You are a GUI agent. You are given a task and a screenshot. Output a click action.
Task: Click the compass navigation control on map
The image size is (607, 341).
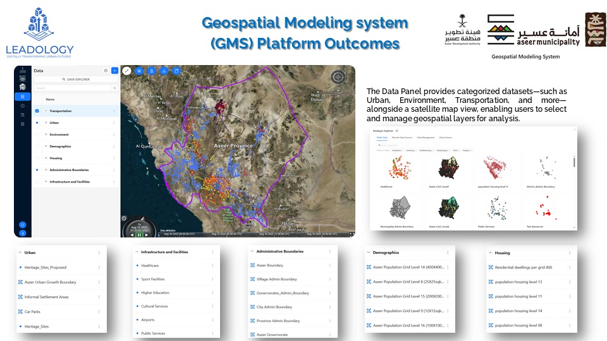point(338,78)
